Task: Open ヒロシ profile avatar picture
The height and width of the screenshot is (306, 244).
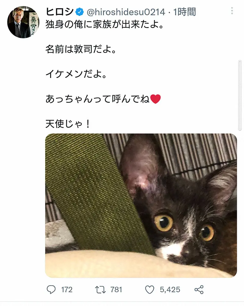Action: click(x=23, y=22)
